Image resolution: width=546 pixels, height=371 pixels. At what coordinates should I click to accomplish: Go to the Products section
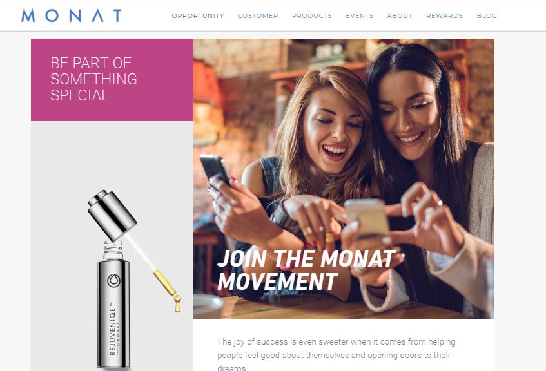pyautogui.click(x=311, y=15)
